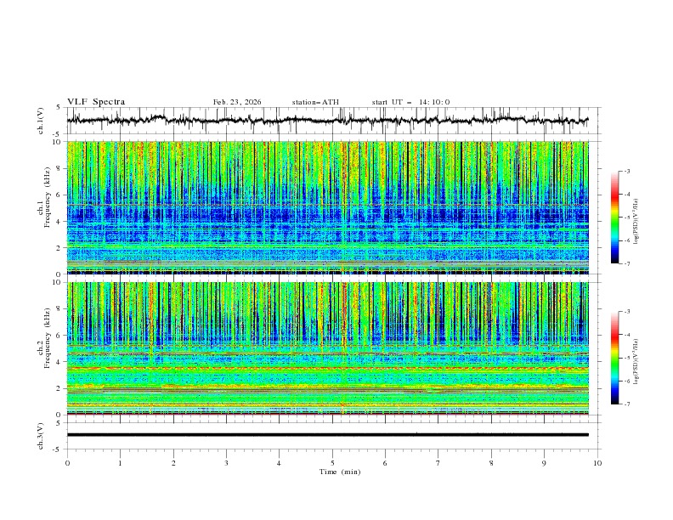Select the log(PSD) label beside the ch.2 color bar
The height and width of the screenshot is (520, 673).
[x=637, y=361]
